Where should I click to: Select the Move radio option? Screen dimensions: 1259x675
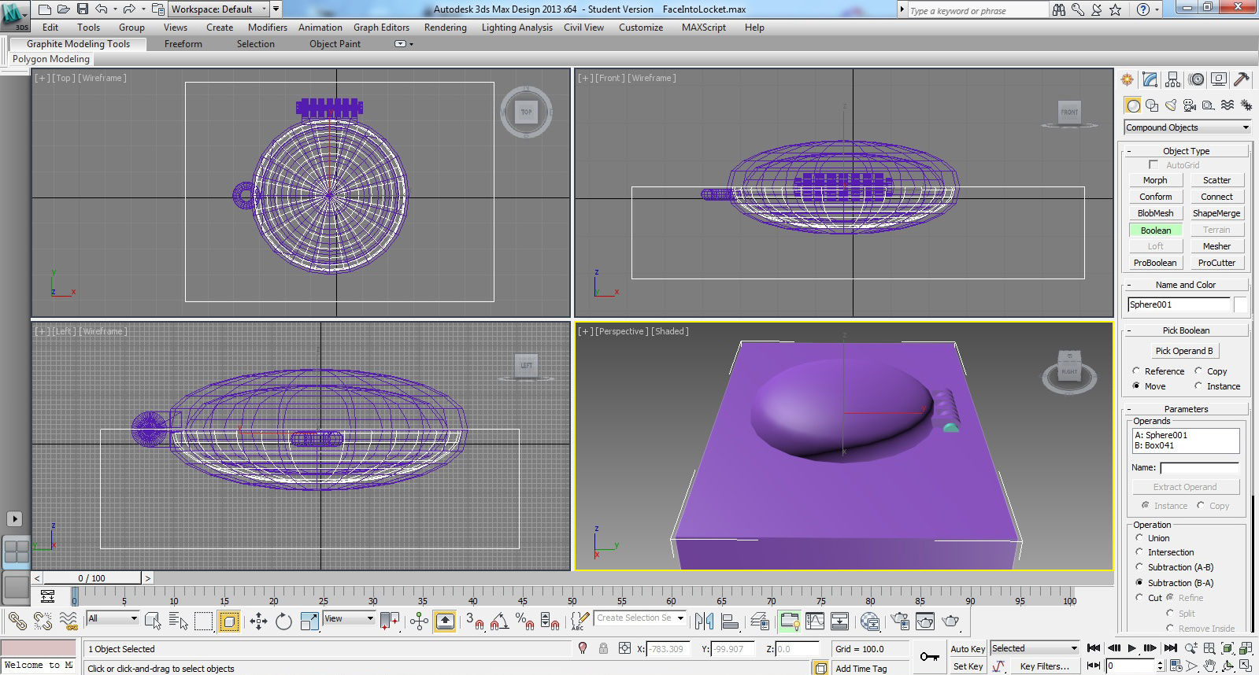tap(1136, 385)
